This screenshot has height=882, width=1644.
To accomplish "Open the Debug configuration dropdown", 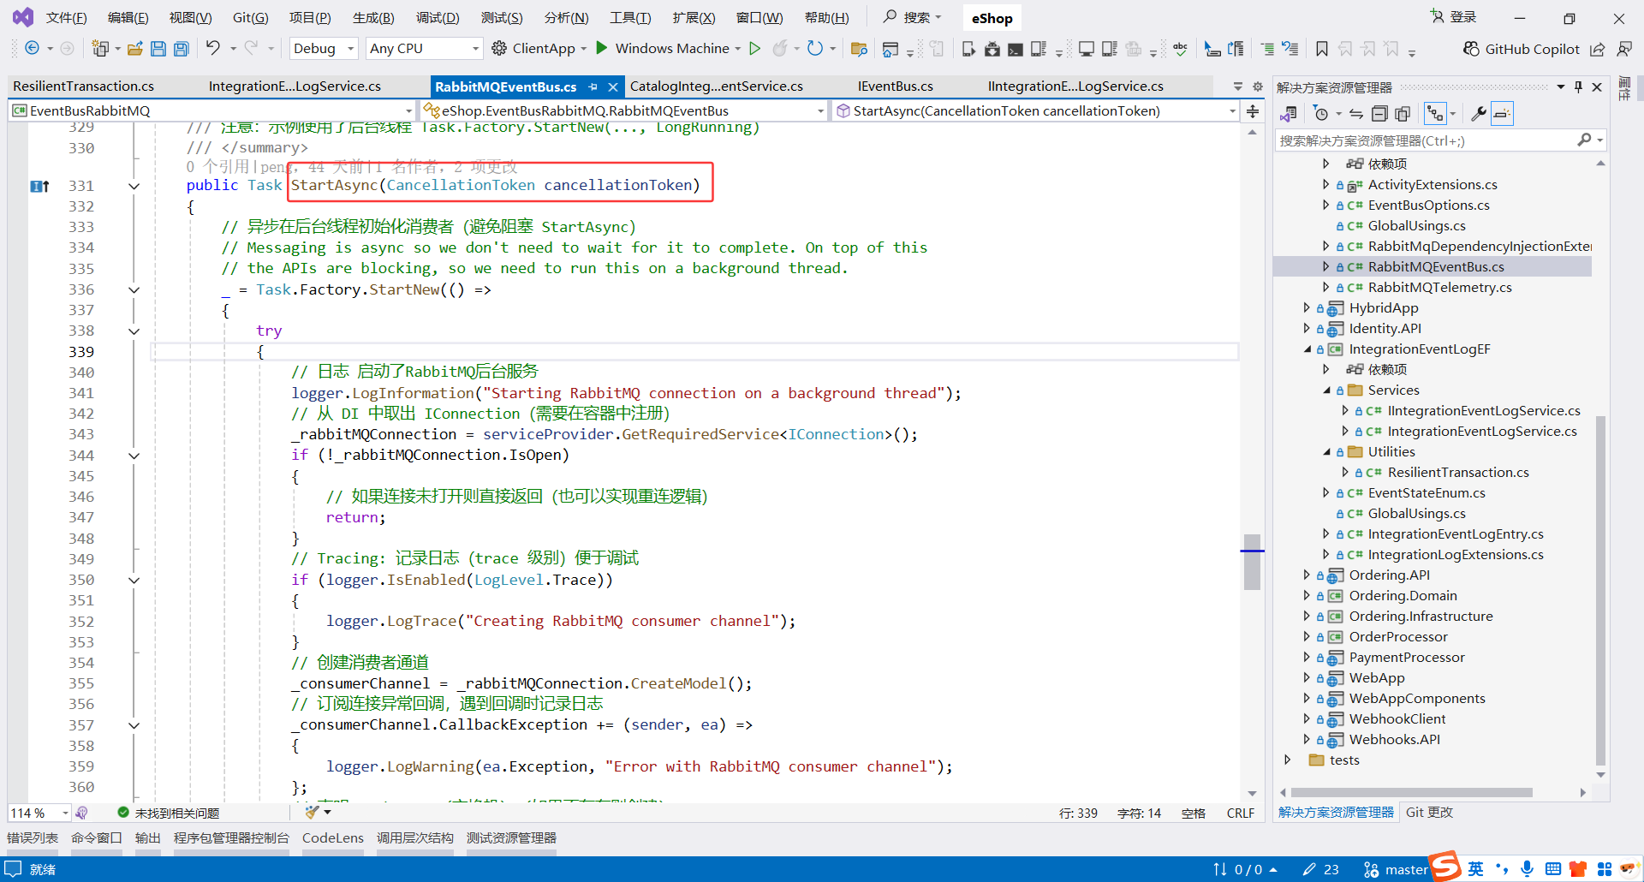I will 324,49.
